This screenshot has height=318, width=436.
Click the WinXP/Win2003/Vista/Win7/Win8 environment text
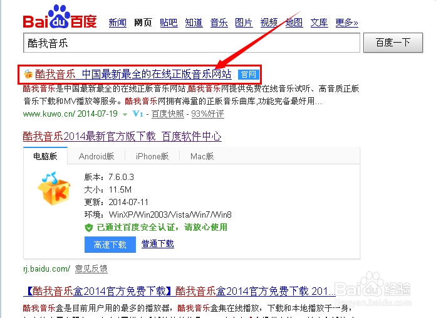pos(170,215)
